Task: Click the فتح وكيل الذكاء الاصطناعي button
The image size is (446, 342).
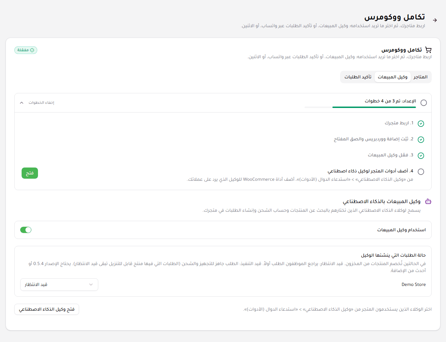Action: pos(47,309)
